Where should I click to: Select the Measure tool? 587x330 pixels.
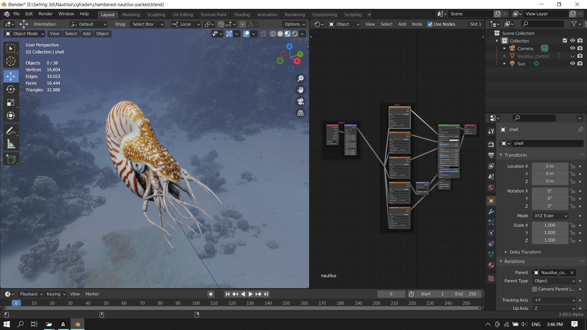11,144
